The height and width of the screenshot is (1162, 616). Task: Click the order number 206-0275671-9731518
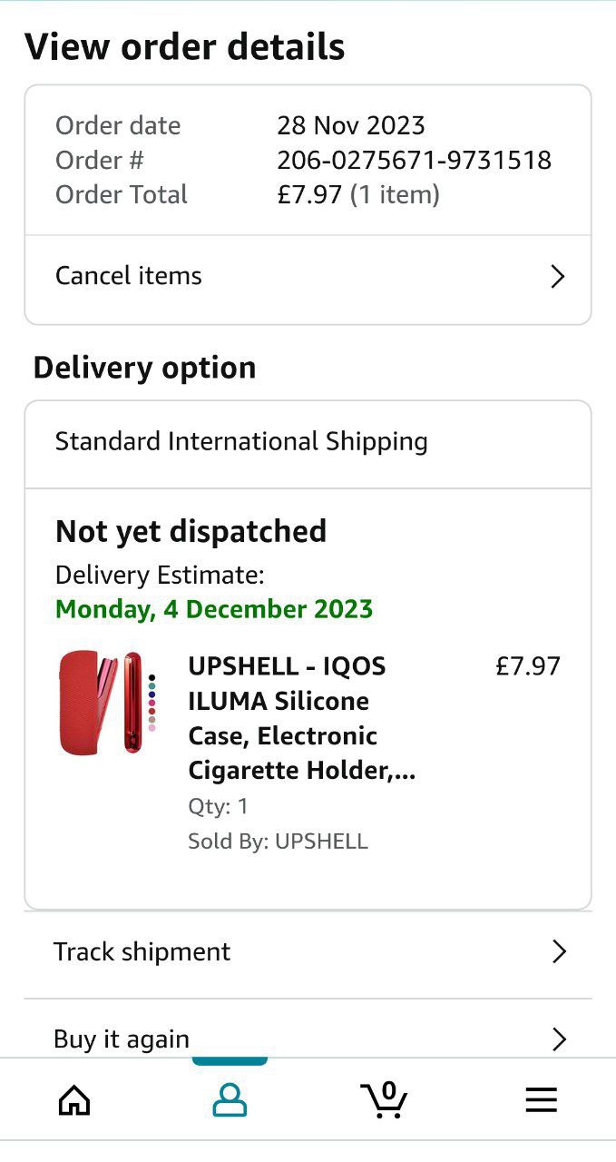(414, 161)
